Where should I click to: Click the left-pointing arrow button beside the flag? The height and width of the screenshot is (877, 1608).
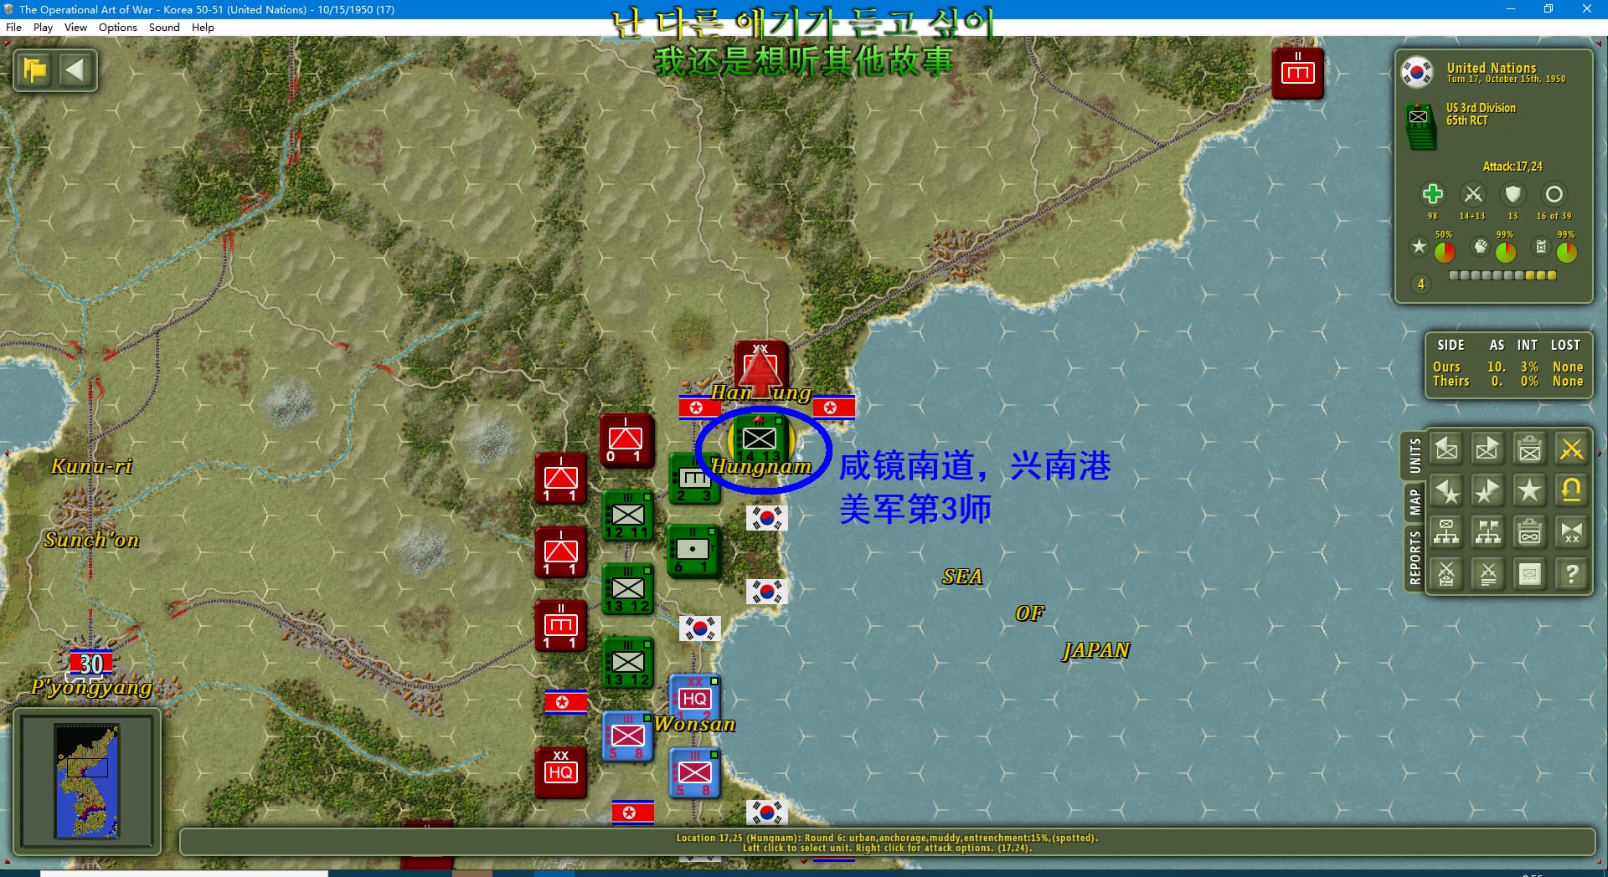(76, 69)
